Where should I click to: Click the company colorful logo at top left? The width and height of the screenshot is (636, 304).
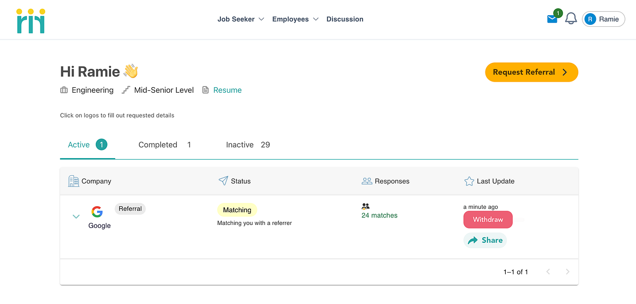30,19
